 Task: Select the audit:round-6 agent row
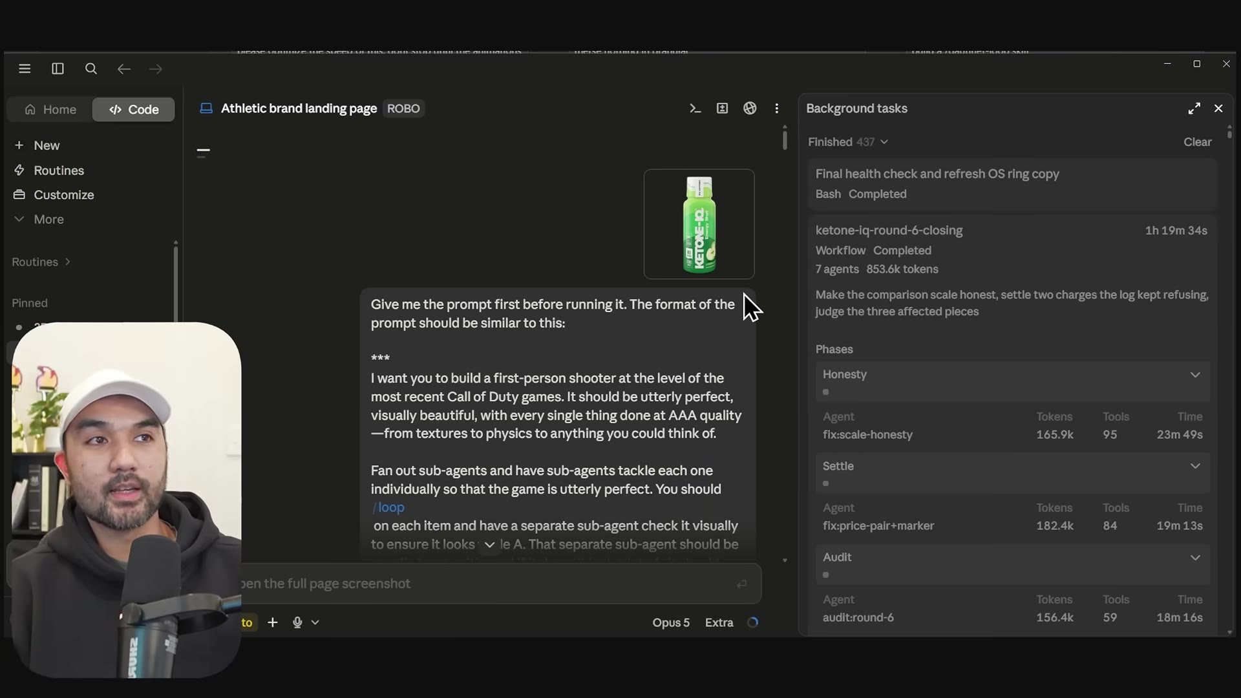tap(1012, 617)
